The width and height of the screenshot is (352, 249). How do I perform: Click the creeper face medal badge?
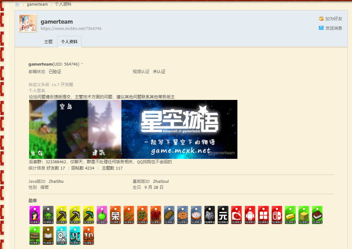pos(48,215)
